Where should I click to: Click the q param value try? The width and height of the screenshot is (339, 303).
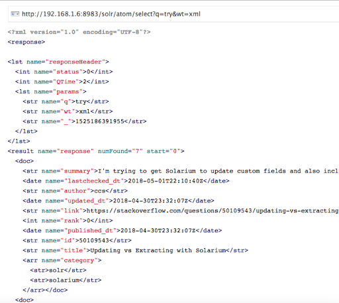tap(81, 102)
